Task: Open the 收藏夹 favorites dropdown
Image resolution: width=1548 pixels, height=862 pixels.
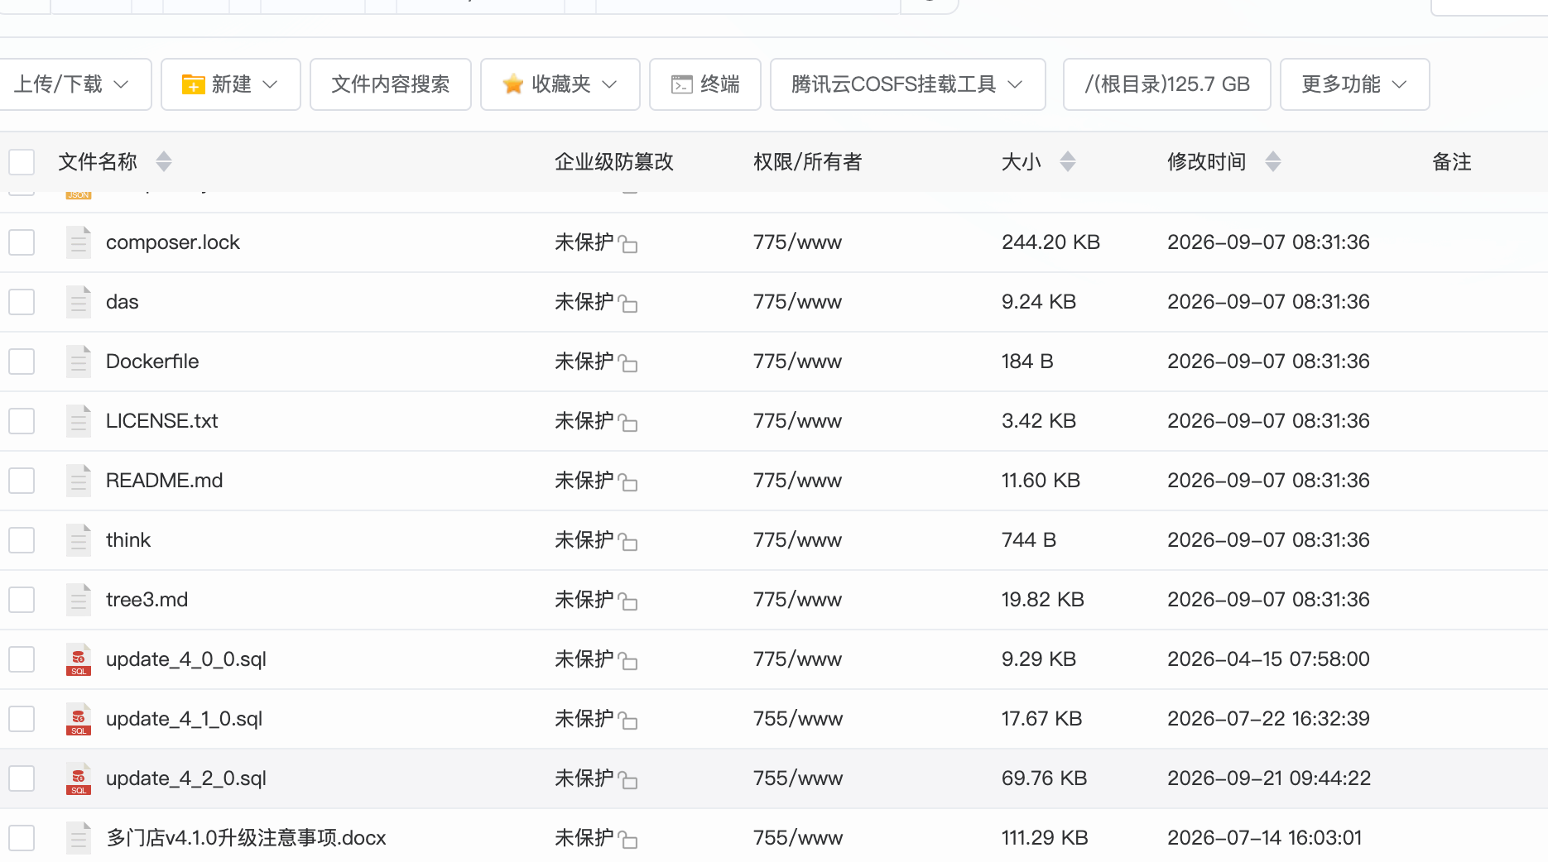Action: tap(560, 84)
